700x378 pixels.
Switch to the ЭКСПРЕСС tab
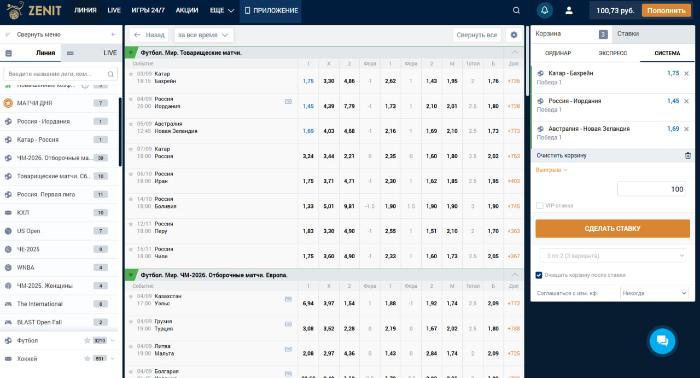click(612, 53)
